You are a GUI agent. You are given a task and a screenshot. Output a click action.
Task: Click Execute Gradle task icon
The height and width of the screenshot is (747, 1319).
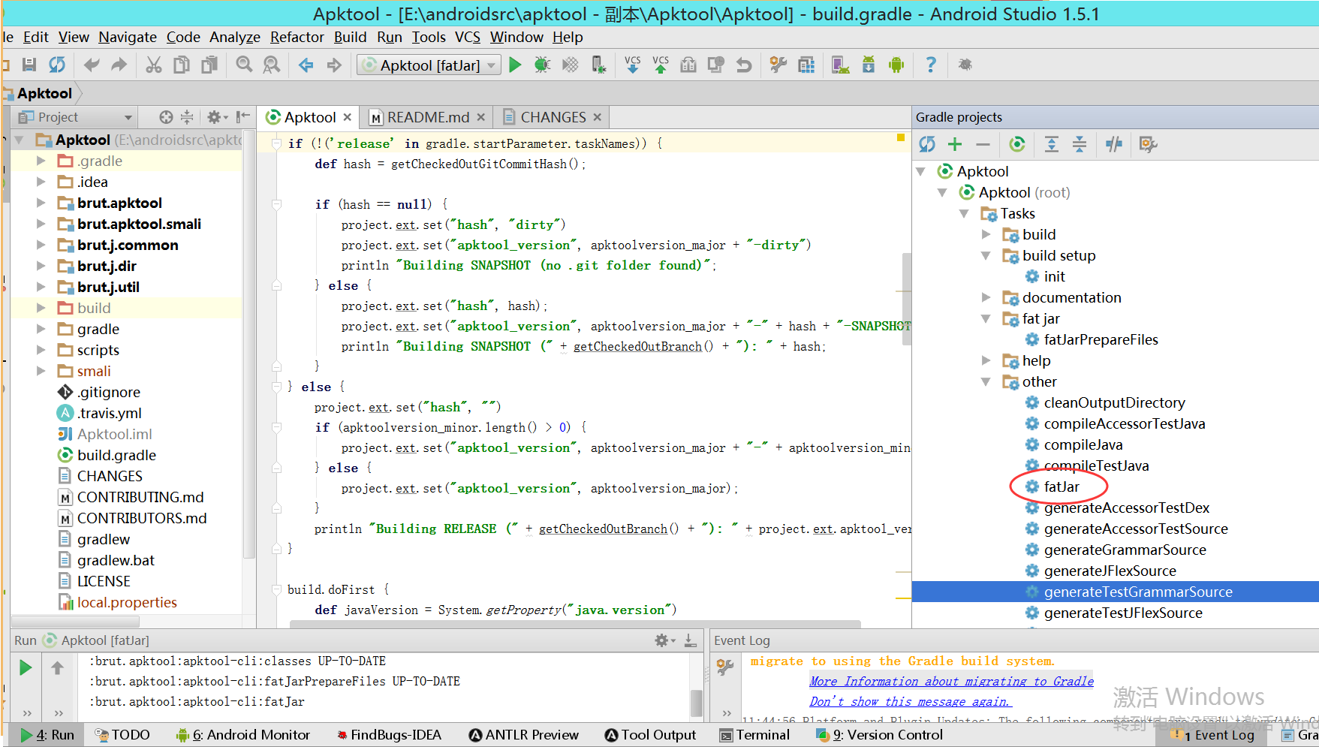coord(1017,144)
